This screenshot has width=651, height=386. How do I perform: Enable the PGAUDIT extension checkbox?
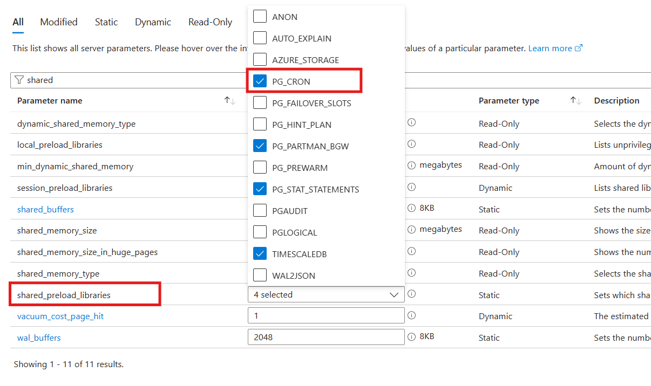pyautogui.click(x=260, y=210)
